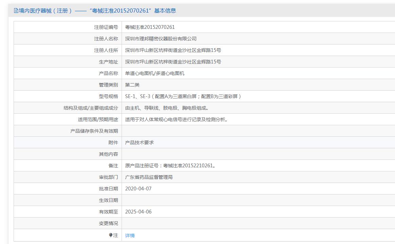
Task: Click expiry date 2025-04-06
Action: (x=138, y=212)
